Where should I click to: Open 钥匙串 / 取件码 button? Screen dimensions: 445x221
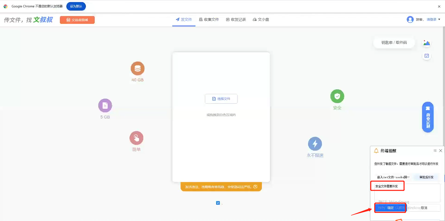pos(394,42)
